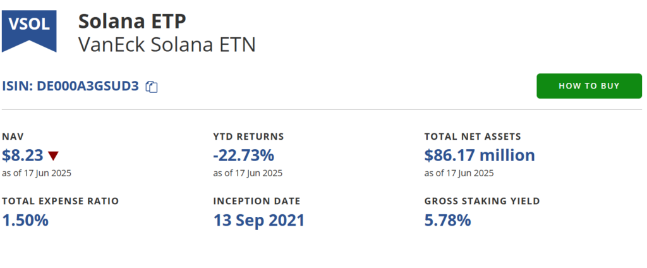This screenshot has width=647, height=268.
Task: Copy the ISIN using the clipboard icon
Action: 152,87
